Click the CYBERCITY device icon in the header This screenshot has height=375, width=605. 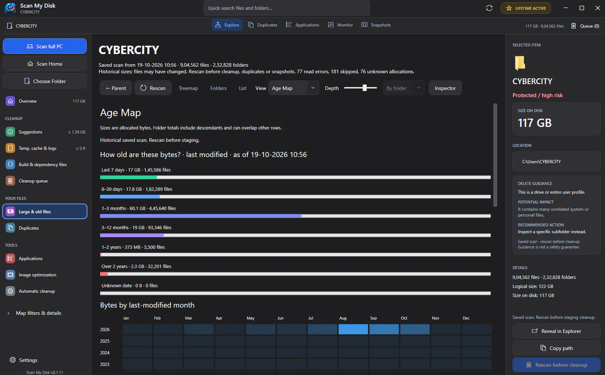tap(10, 26)
